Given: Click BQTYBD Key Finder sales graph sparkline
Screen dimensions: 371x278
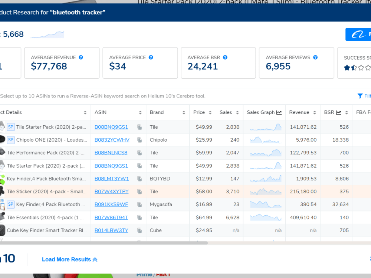Looking at the screenshot, I should (266, 179).
